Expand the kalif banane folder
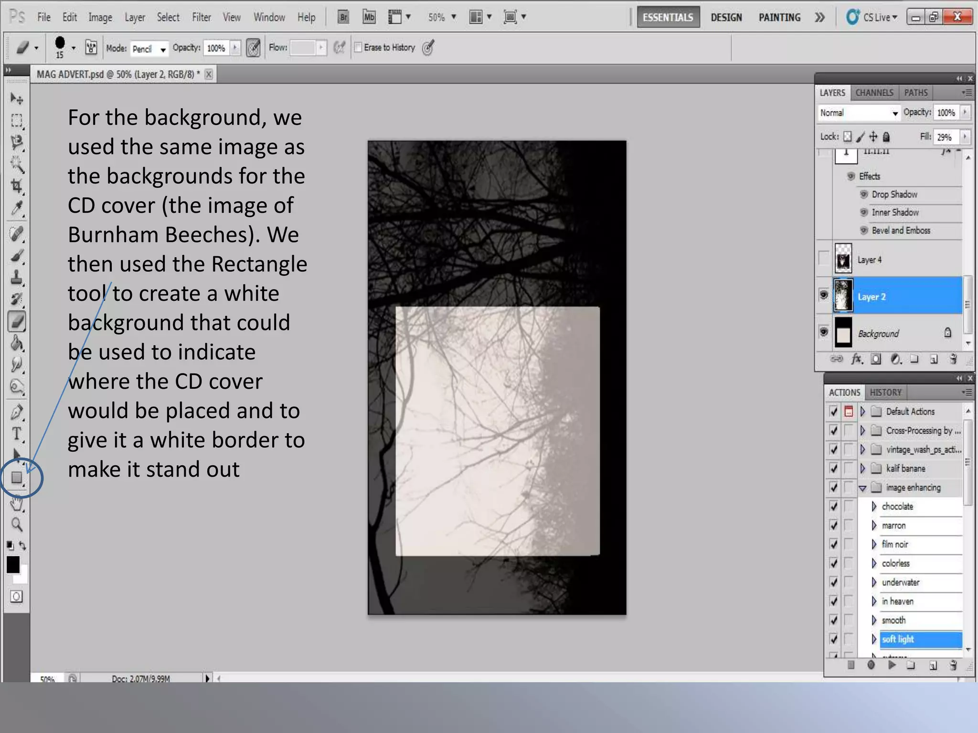 (862, 469)
